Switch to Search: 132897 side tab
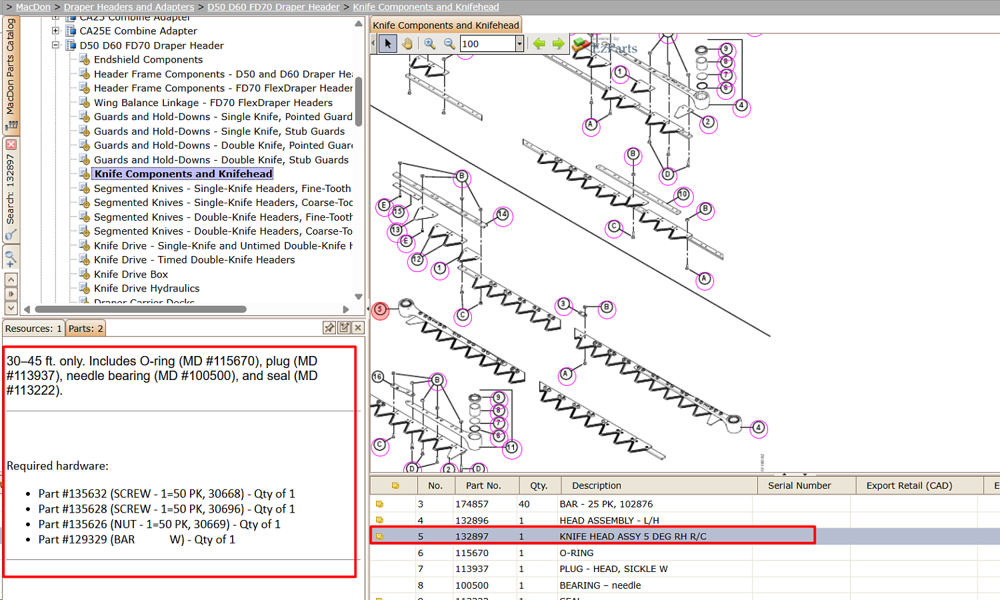Image resolution: width=1000 pixels, height=600 pixels. tap(10, 189)
